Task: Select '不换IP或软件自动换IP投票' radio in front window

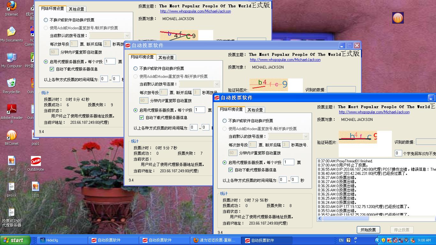Action: [x=225, y=121]
